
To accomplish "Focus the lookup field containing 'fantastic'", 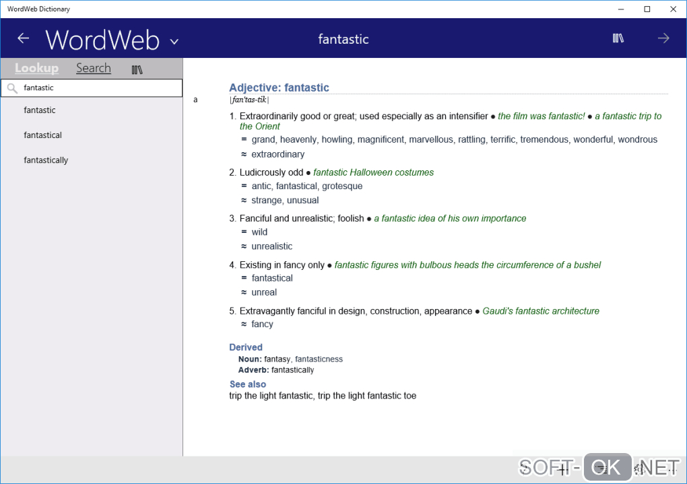I will pyautogui.click(x=92, y=88).
